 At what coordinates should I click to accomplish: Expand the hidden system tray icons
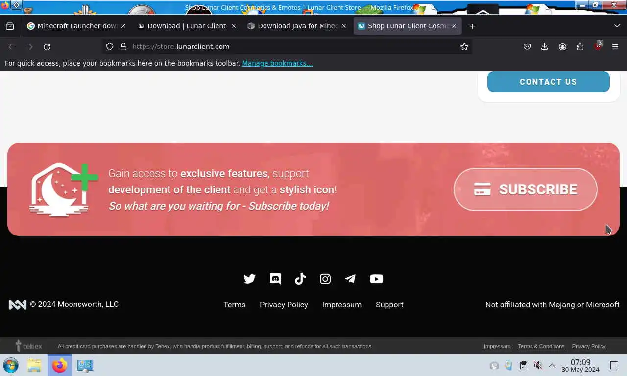(x=552, y=365)
